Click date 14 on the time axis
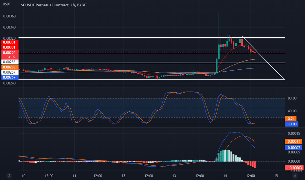Viewport: 305px width, 180px height. pos(225,176)
